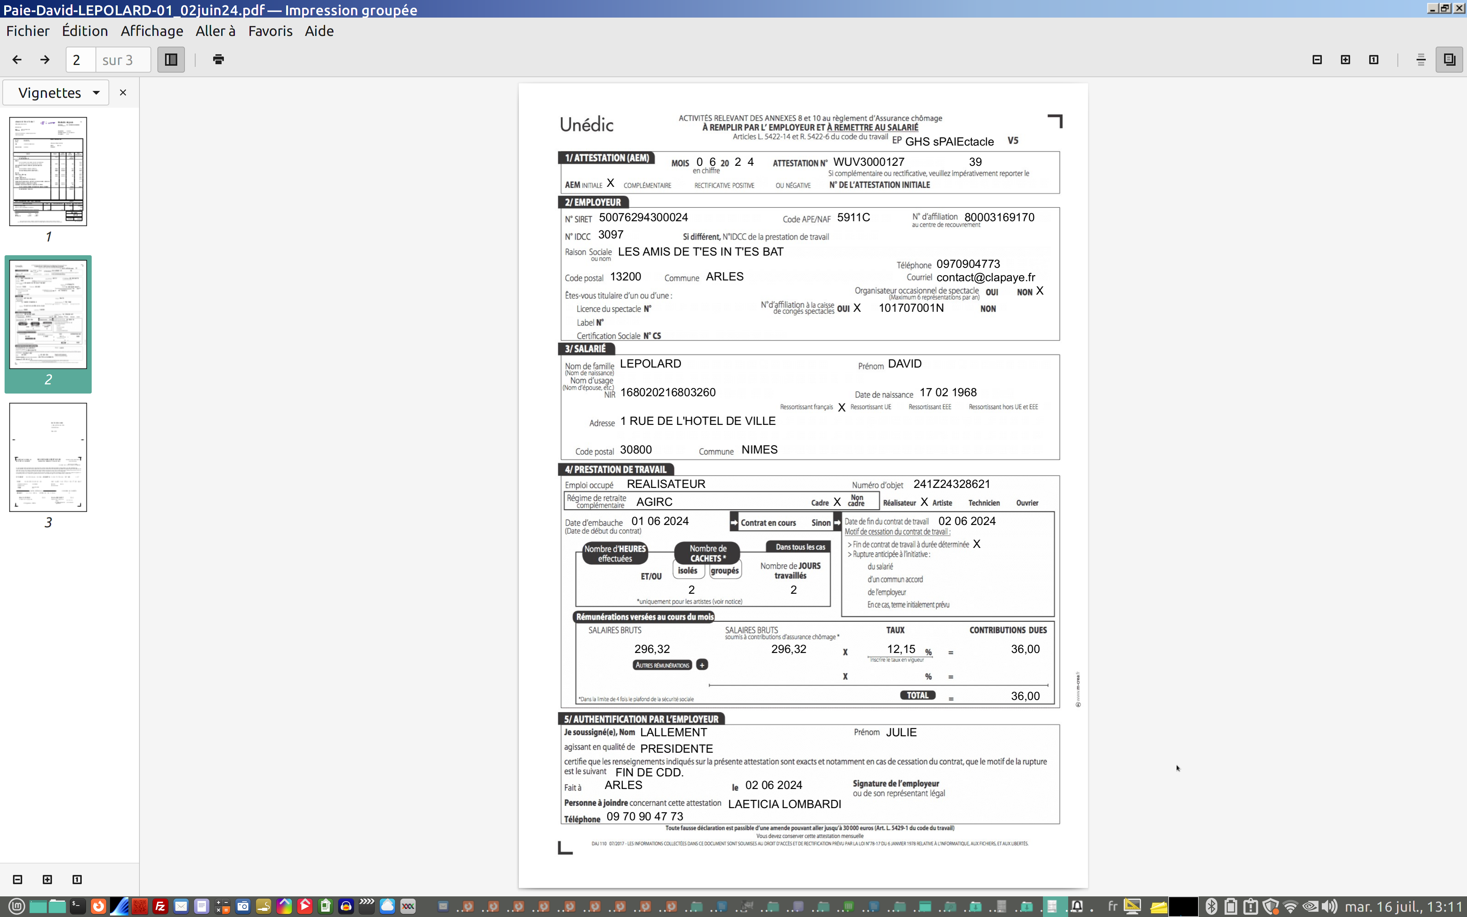Zoom out using top toolbar minus icon
Screen dimensions: 1467x917
pyautogui.click(x=1316, y=60)
